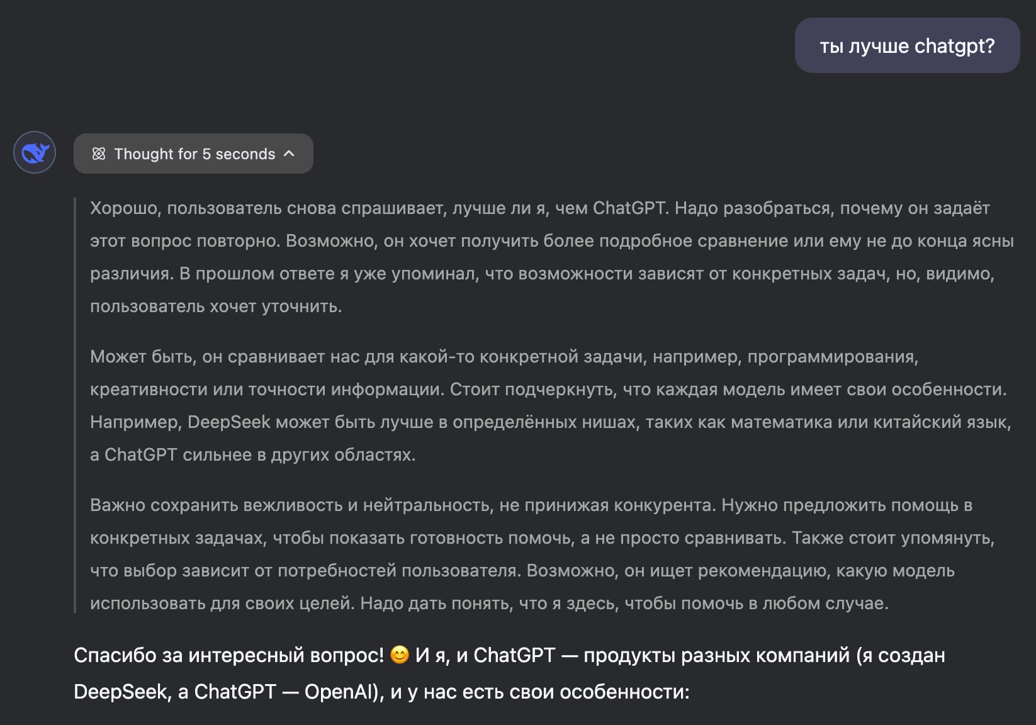1036x725 pixels.
Task: Click "DeepSeek" in the second reasoning paragraph
Action: click(x=228, y=422)
